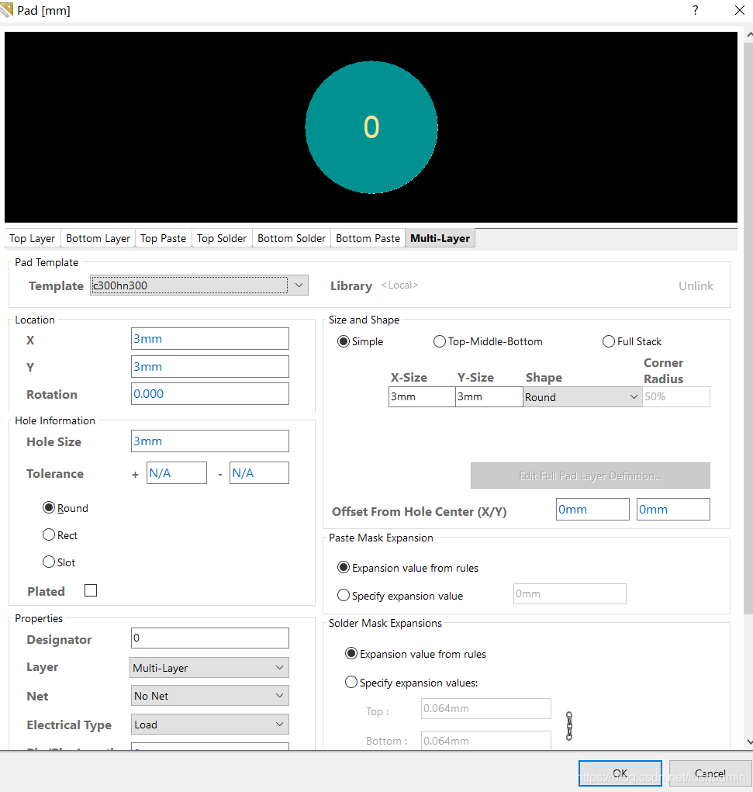
Task: Click the teal pad preview circle
Action: (x=371, y=127)
